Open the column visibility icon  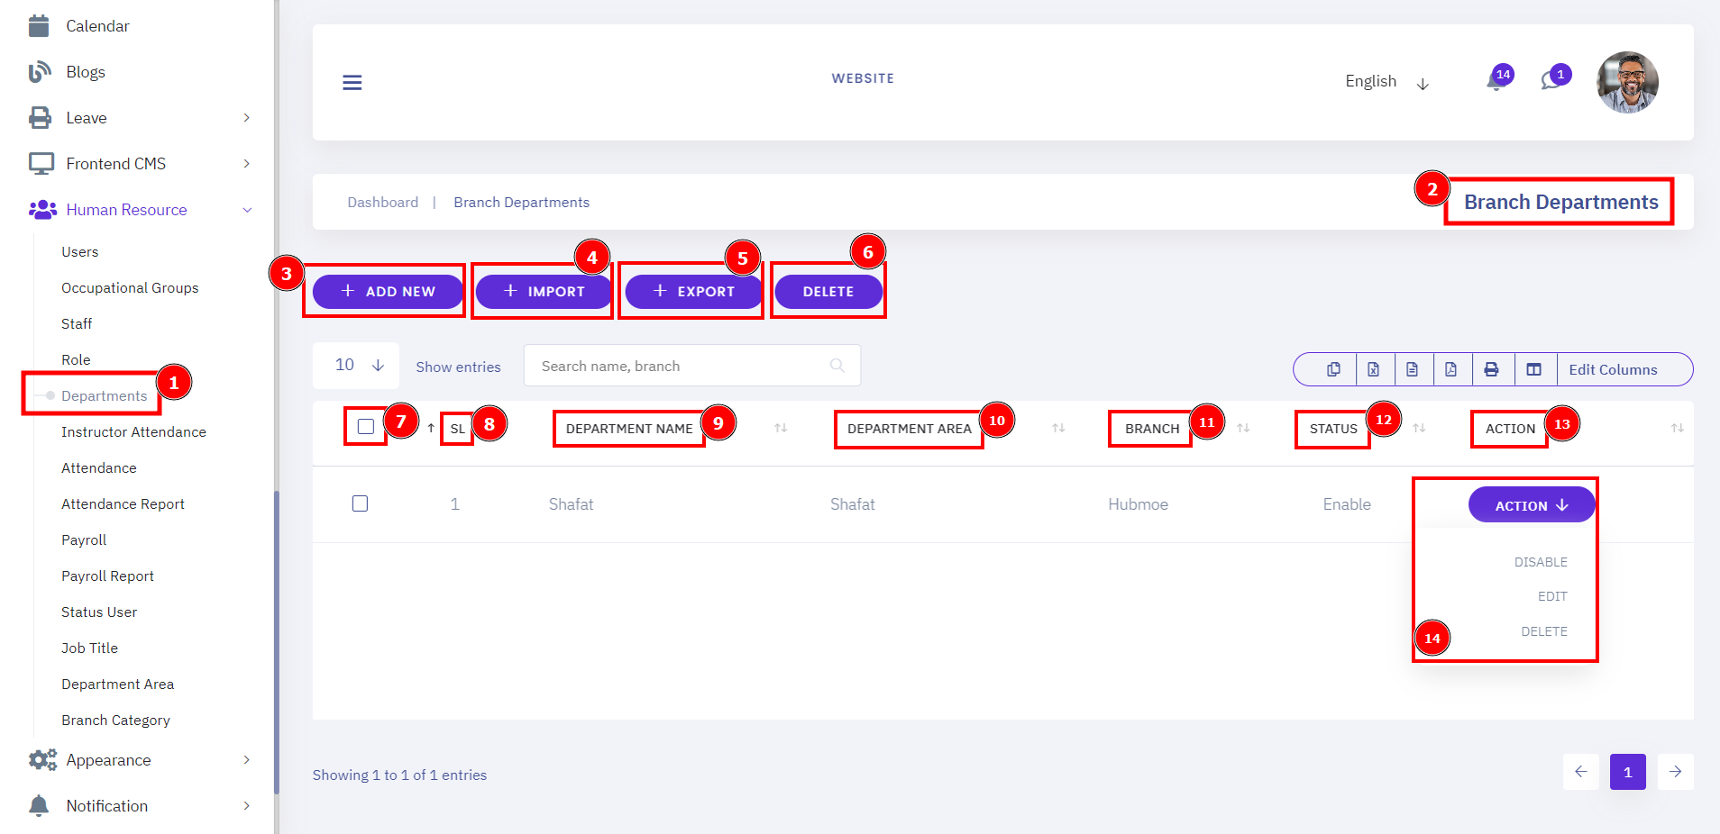pyautogui.click(x=1534, y=369)
